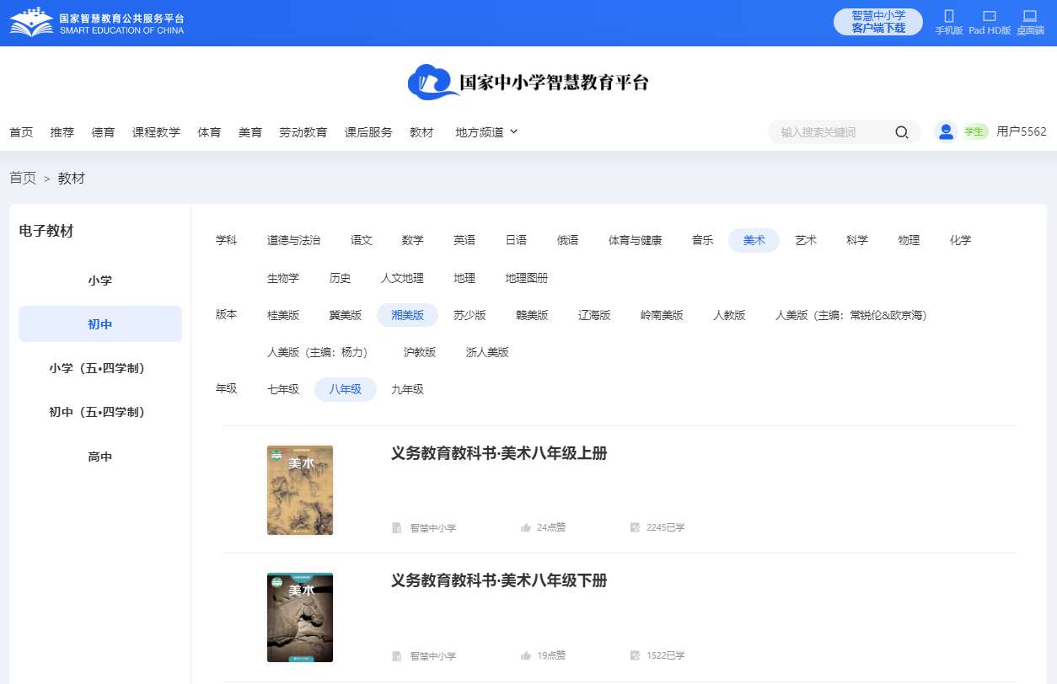
Task: Open the 义务教育教科书·美术八年级上册 title link
Action: point(499,453)
